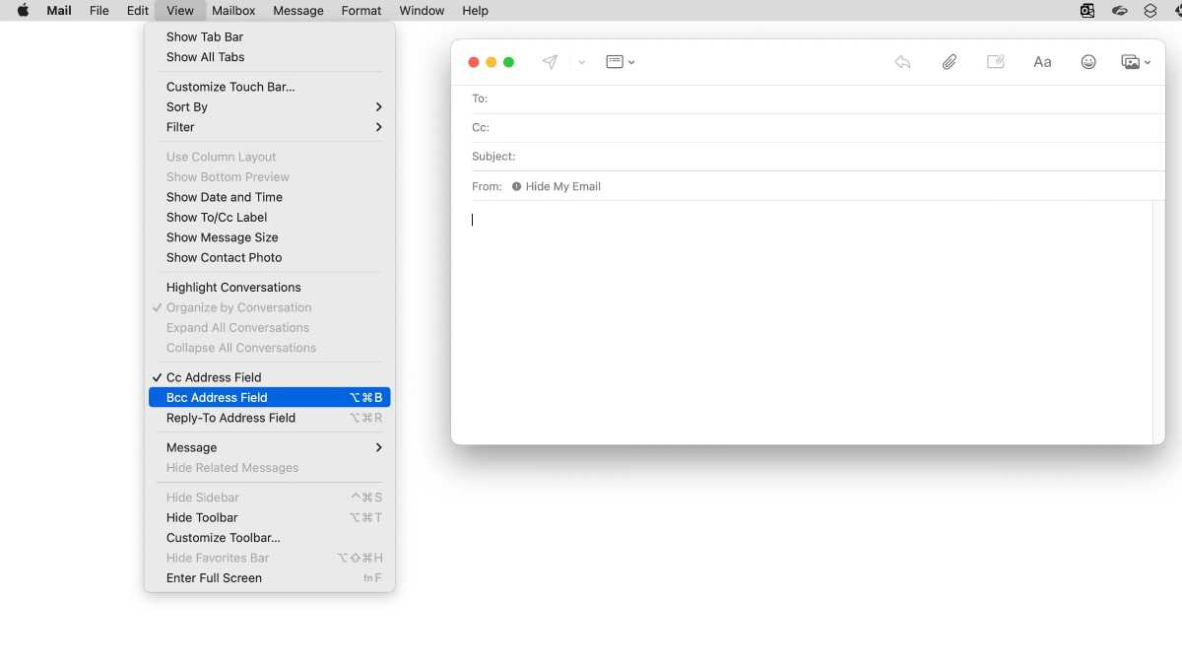The width and height of the screenshot is (1182, 665).
Task: Open the emoji picker smiley icon
Action: tap(1088, 62)
